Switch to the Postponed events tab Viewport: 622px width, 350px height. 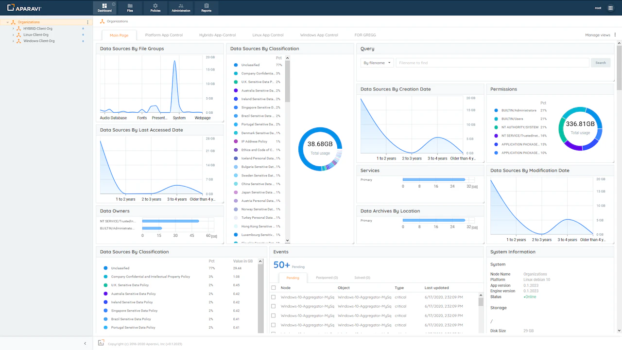click(327, 278)
